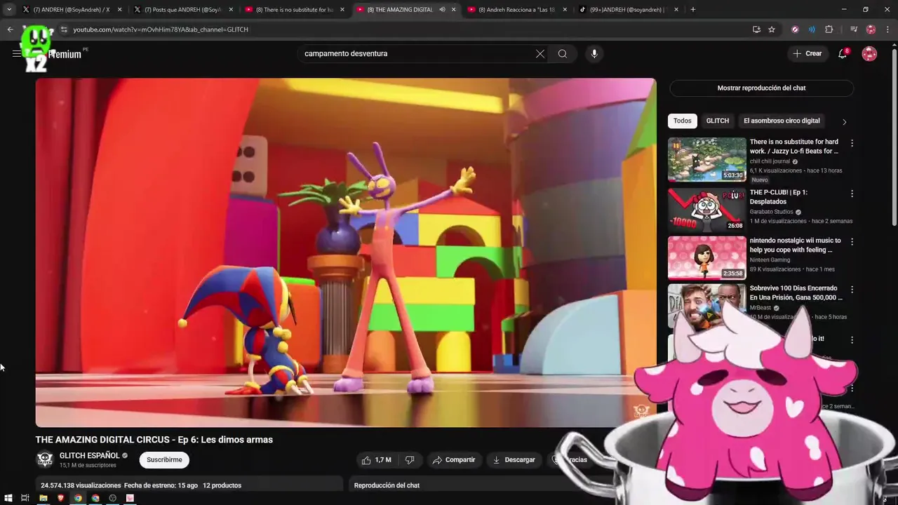Screen dimensions: 898x505
Task: Open the GLITCH ESPAÑOL channel avatar
Action: (x=45, y=459)
